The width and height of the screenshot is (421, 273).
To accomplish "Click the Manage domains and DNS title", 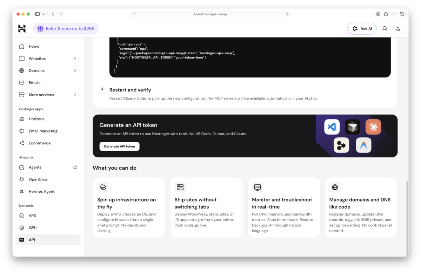I will click(360, 203).
